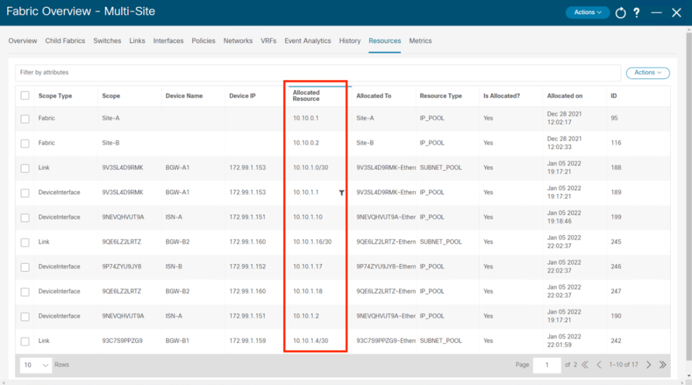The image size is (692, 385).
Task: Click scope 9P74ZYU9JY8 cell
Action: click(x=121, y=266)
